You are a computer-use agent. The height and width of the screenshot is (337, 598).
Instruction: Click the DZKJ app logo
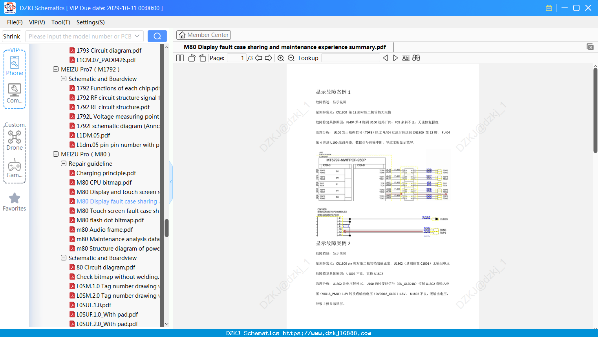[9, 8]
